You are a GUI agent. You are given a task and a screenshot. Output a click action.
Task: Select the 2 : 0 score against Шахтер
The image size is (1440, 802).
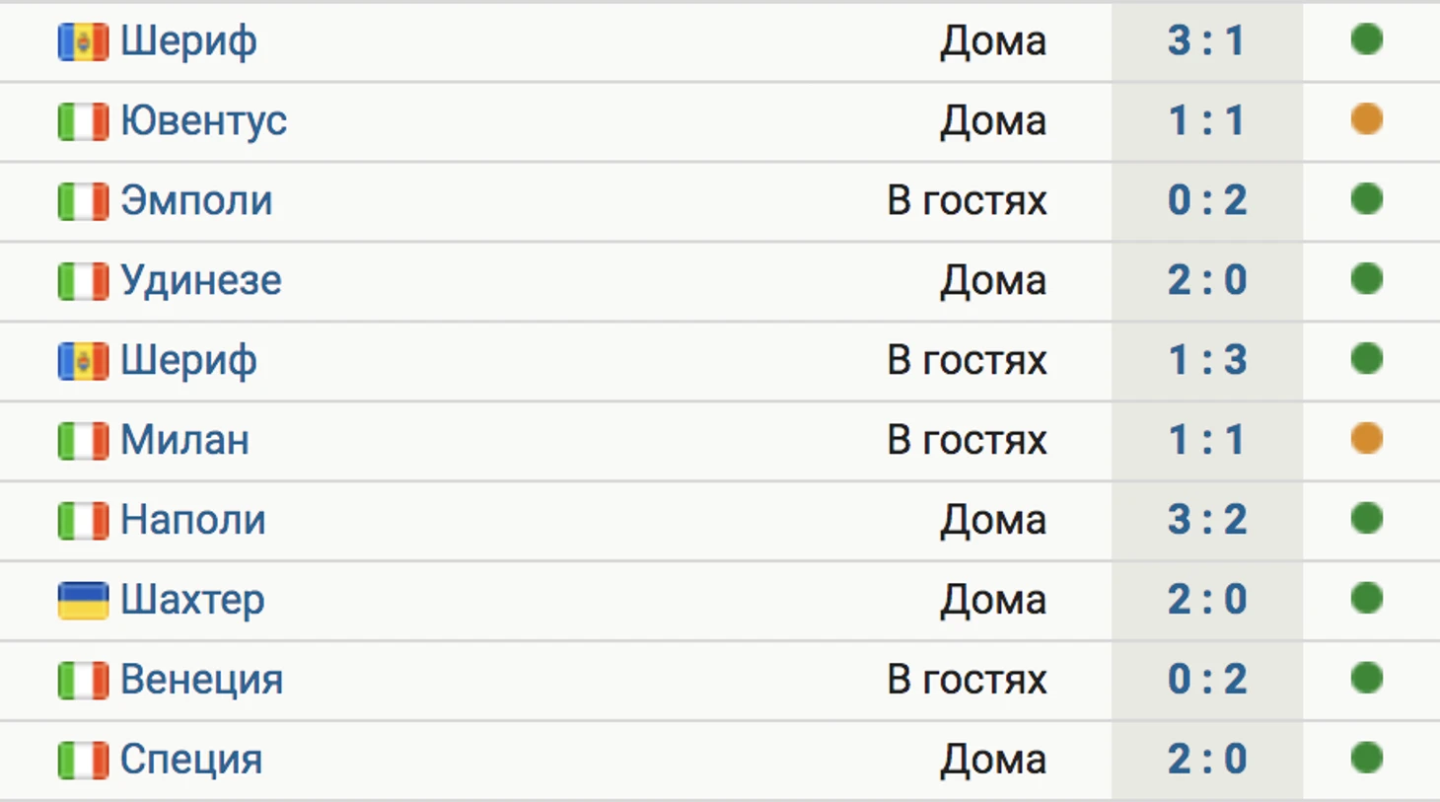1207,600
